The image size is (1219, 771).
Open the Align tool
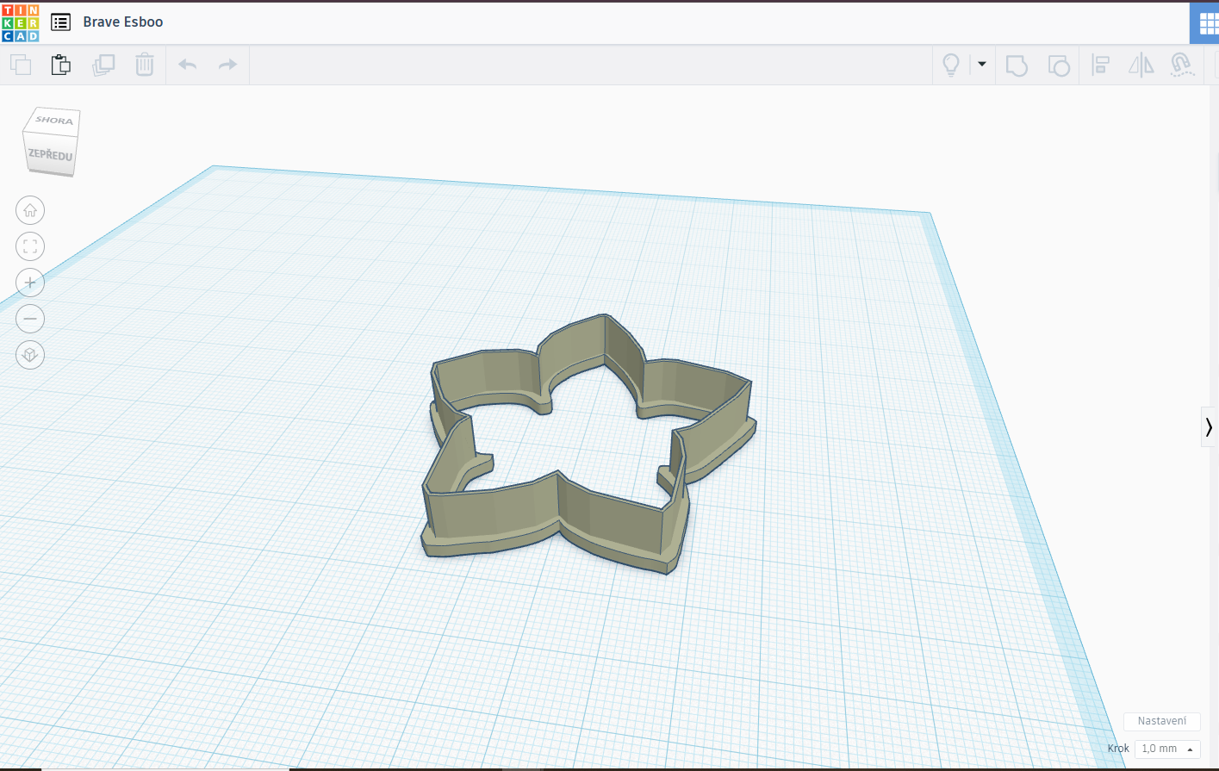1101,65
